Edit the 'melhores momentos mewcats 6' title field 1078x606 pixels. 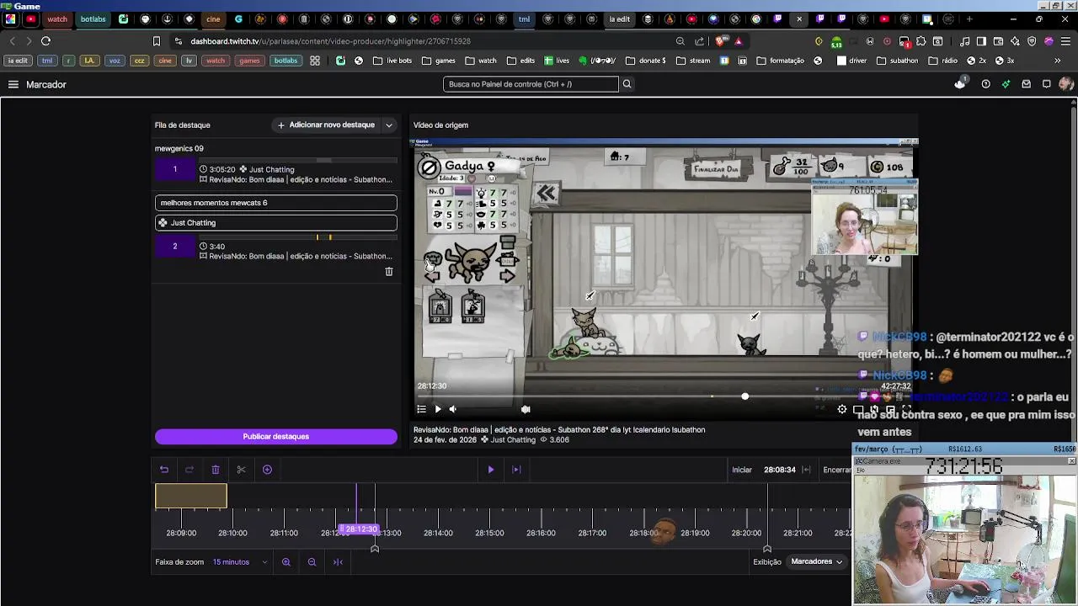click(275, 203)
